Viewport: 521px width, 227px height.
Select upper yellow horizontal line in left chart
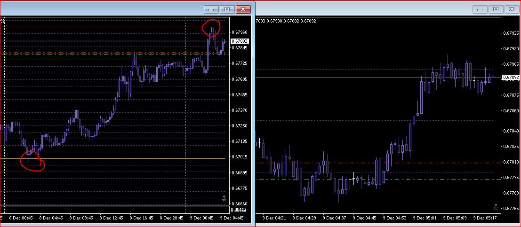(113, 27)
